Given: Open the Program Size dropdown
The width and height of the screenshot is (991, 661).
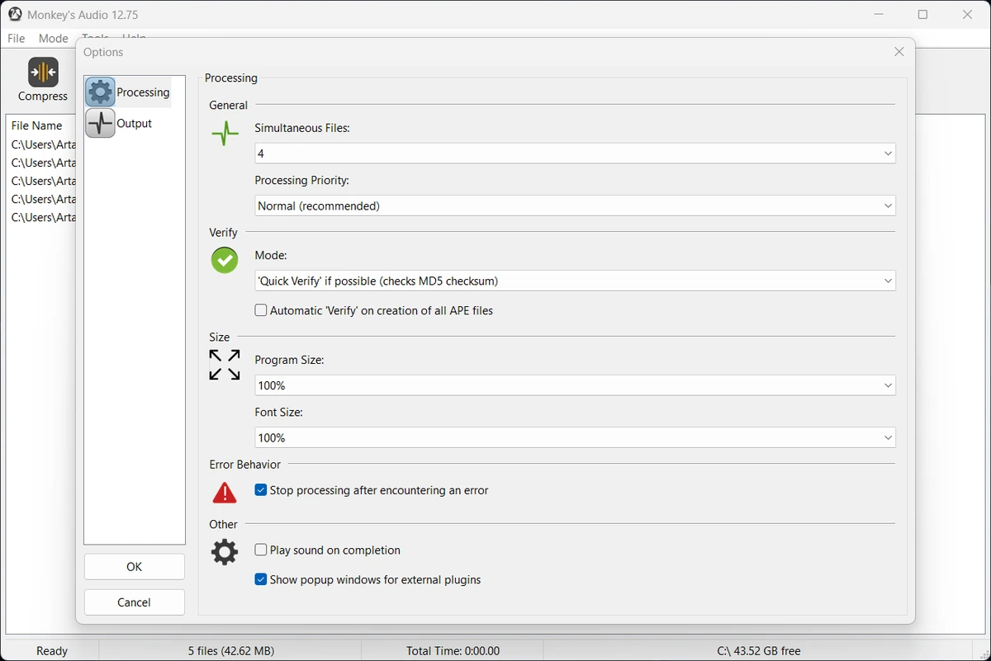Looking at the screenshot, I should (x=575, y=385).
